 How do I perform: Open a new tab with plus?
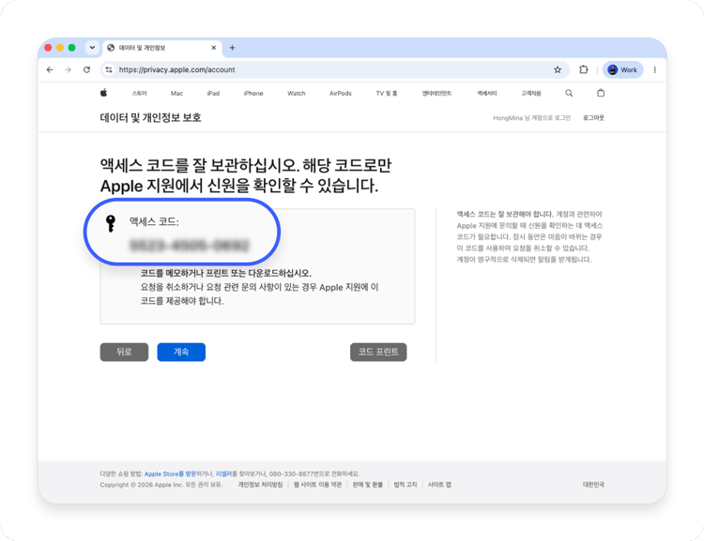pyautogui.click(x=232, y=48)
